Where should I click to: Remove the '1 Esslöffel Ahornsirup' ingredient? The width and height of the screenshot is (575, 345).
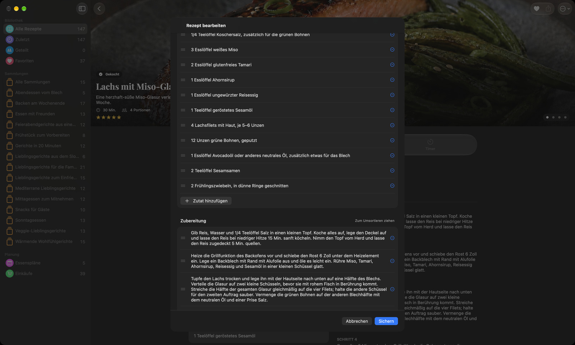(x=392, y=80)
